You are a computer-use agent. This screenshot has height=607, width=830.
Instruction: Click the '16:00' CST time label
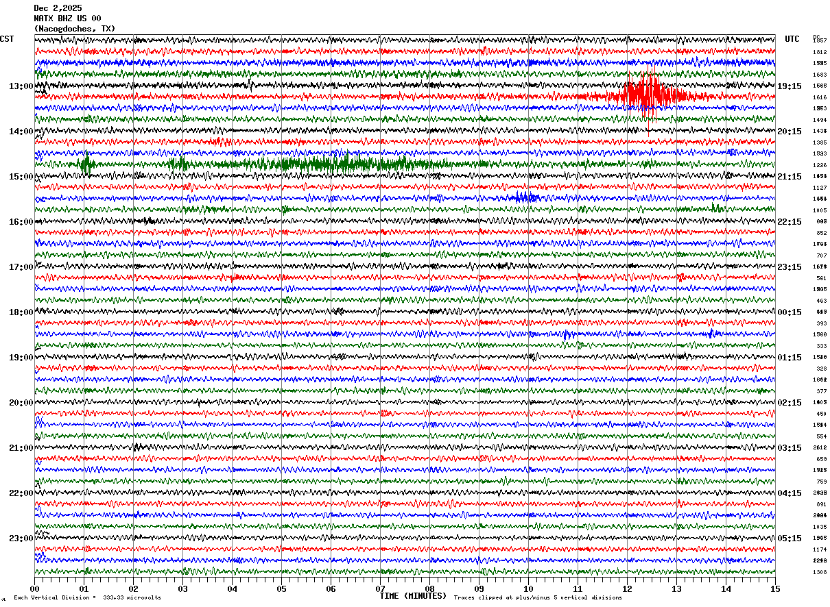tap(21, 222)
